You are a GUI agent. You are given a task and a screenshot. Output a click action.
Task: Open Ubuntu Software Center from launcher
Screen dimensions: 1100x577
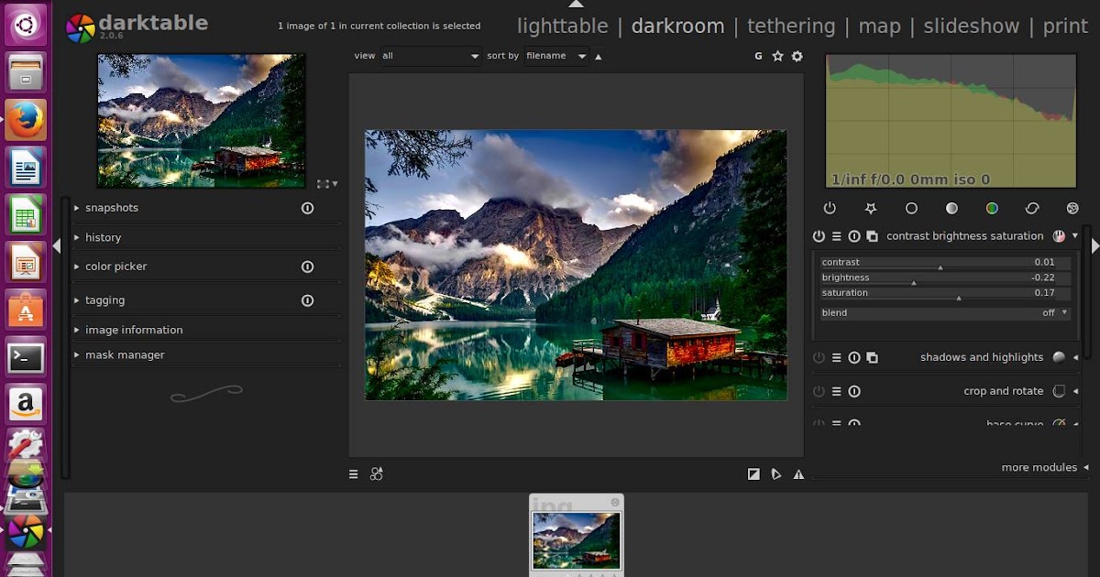(26, 310)
